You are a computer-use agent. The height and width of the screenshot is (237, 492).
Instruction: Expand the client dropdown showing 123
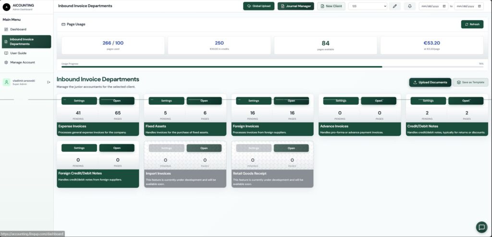tap(368, 6)
